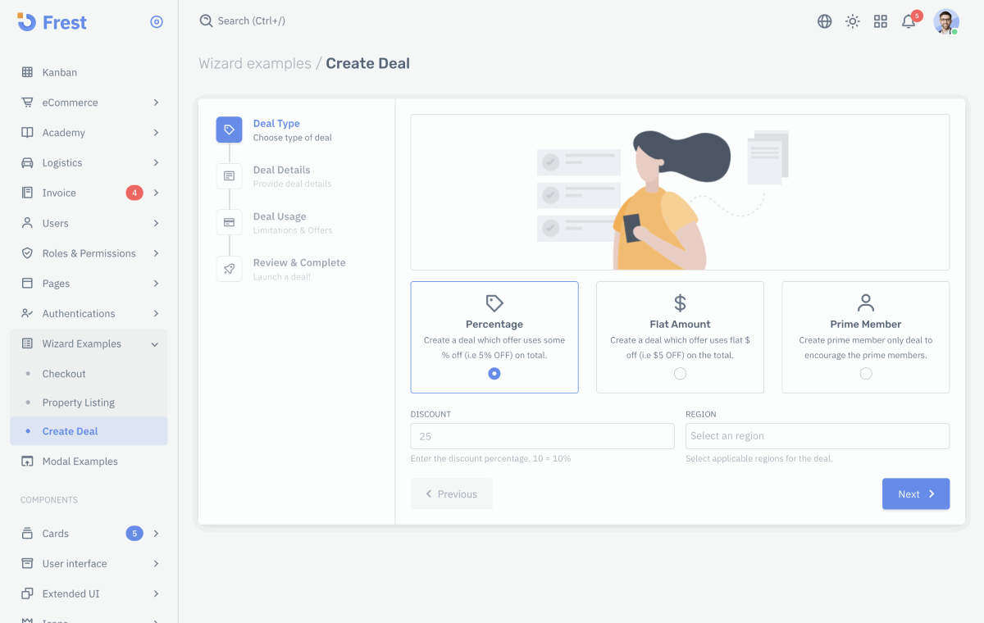Select the Flat Amount radio button

(x=680, y=373)
